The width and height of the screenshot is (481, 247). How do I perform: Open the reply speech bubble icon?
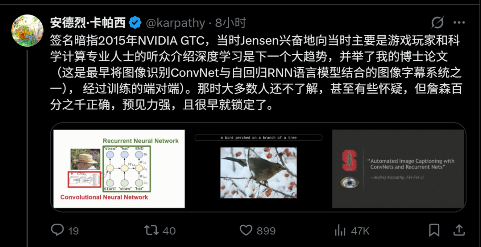(57, 230)
